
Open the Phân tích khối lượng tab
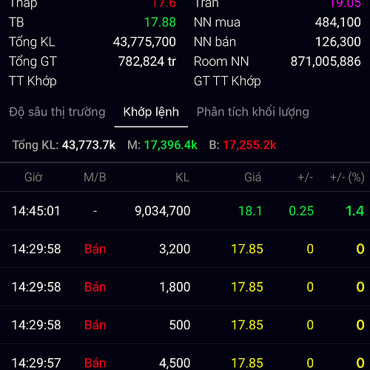253,112
